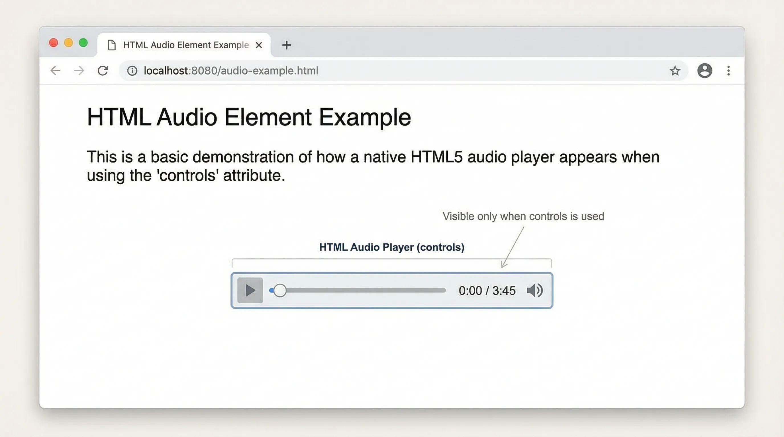Screen dimensions: 784x437
Task: Click the site information icon in address bar
Action: pos(132,71)
